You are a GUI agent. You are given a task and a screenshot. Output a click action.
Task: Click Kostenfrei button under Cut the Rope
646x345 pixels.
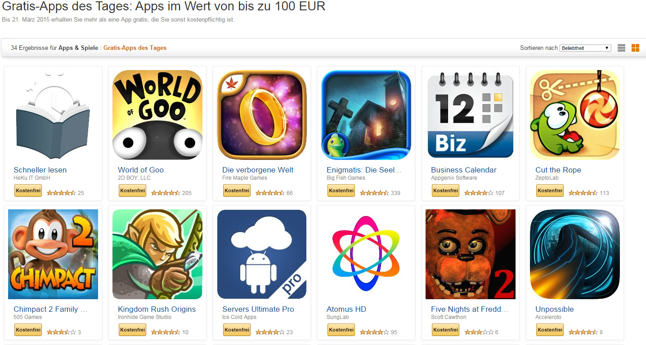coord(550,190)
